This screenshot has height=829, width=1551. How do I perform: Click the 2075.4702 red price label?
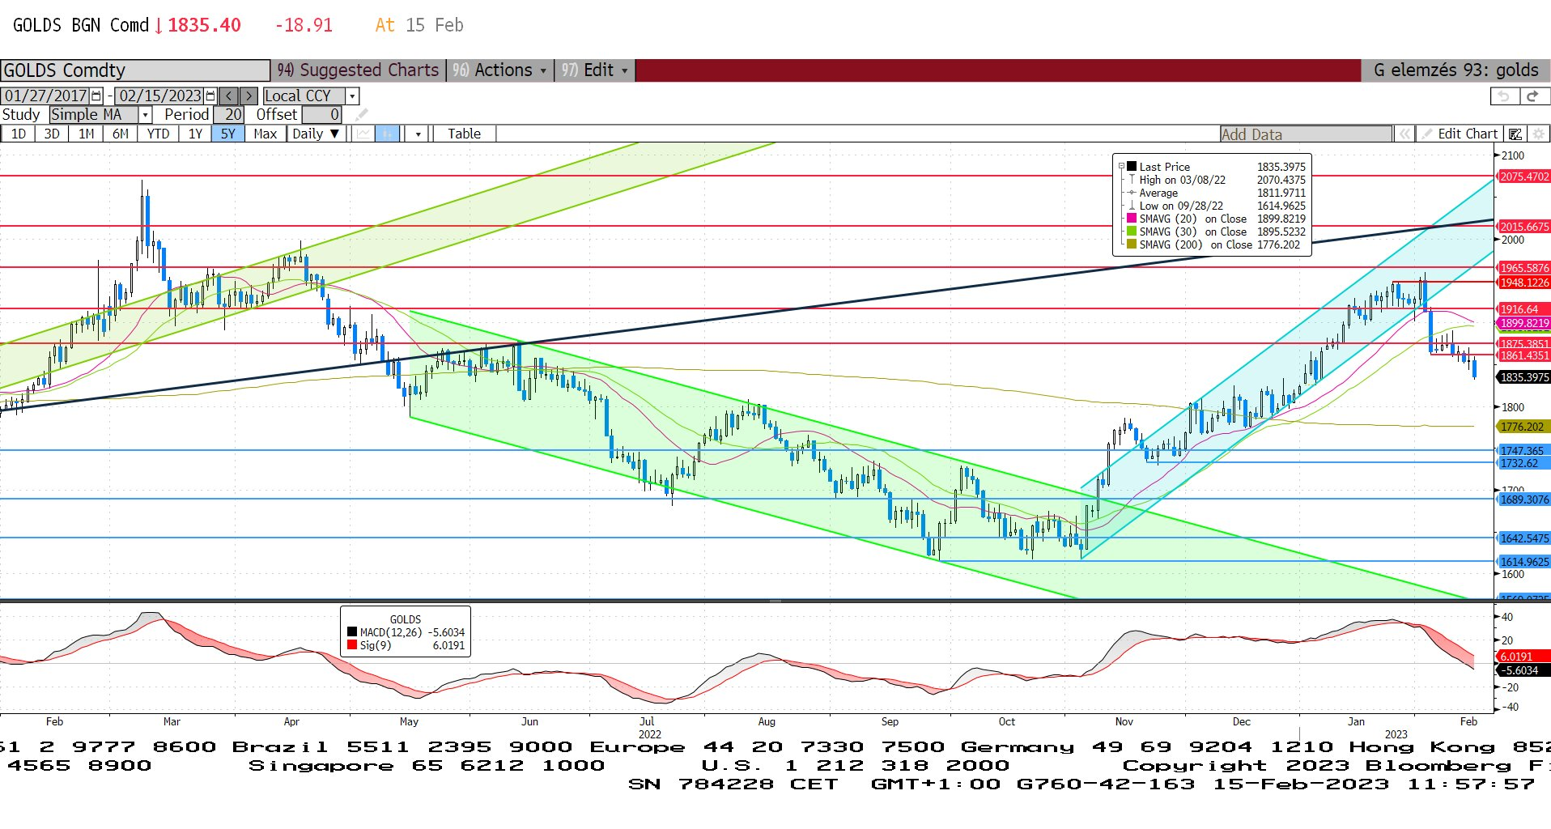coord(1524,176)
